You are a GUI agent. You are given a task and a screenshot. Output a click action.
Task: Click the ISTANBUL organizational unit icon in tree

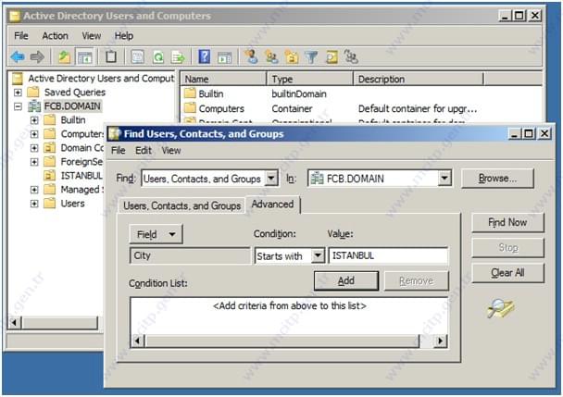[50, 175]
